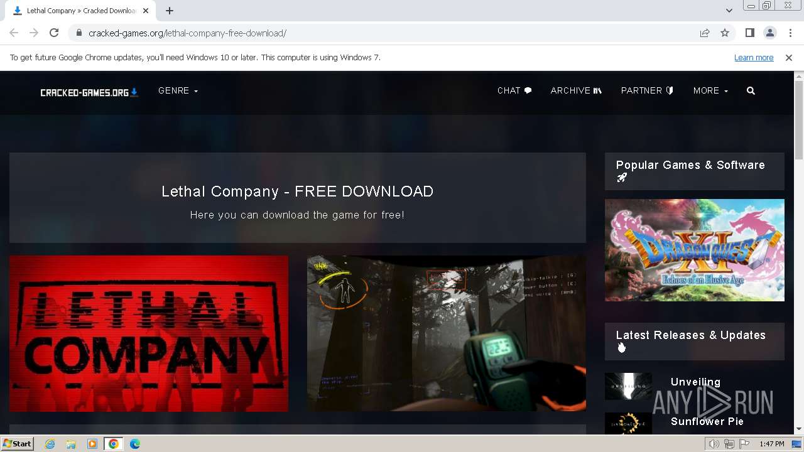Open the Chrome side panel
The image size is (804, 452).
pyautogui.click(x=750, y=33)
